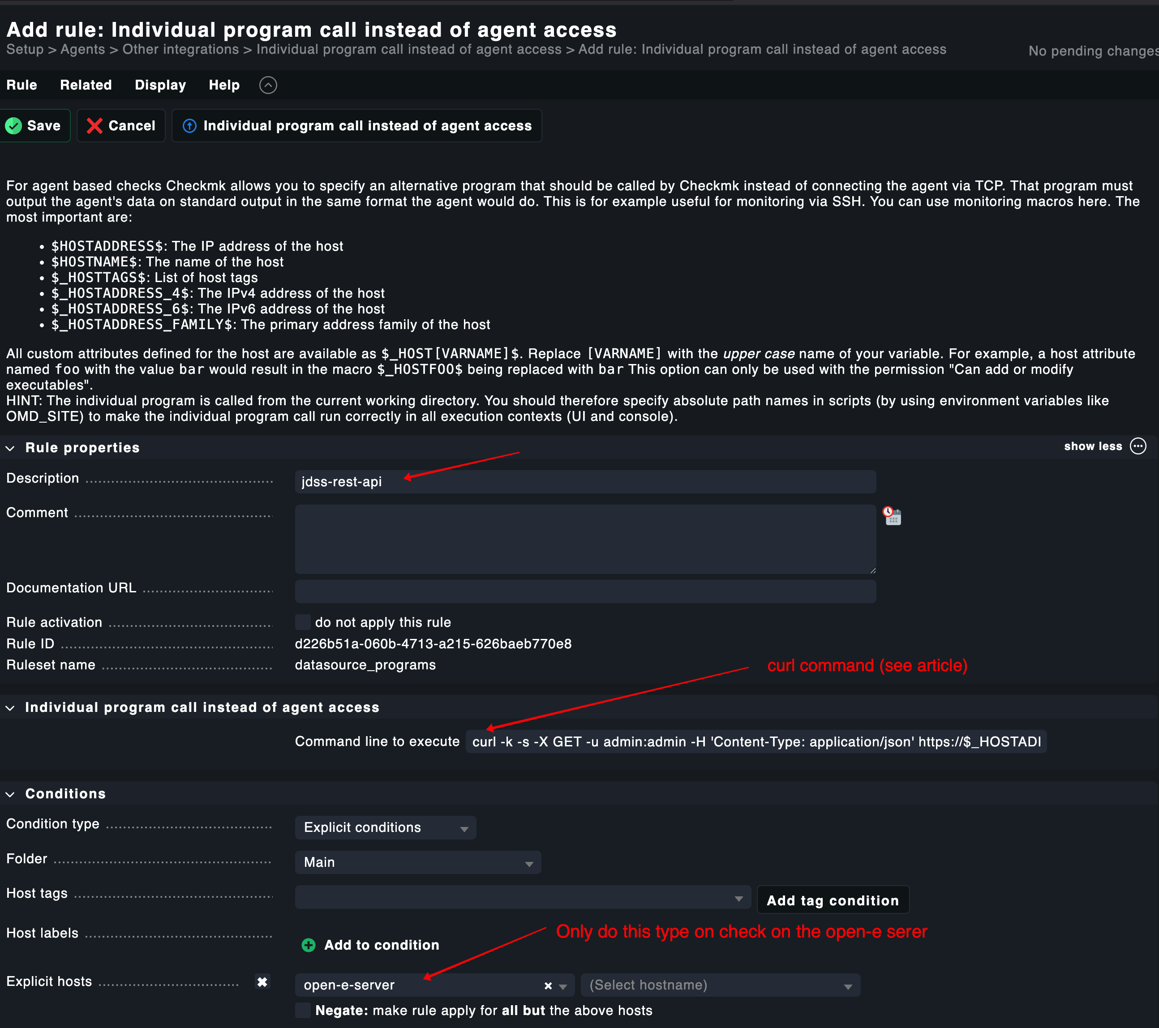Open the Display menu
This screenshot has height=1028, width=1159.
160,85
